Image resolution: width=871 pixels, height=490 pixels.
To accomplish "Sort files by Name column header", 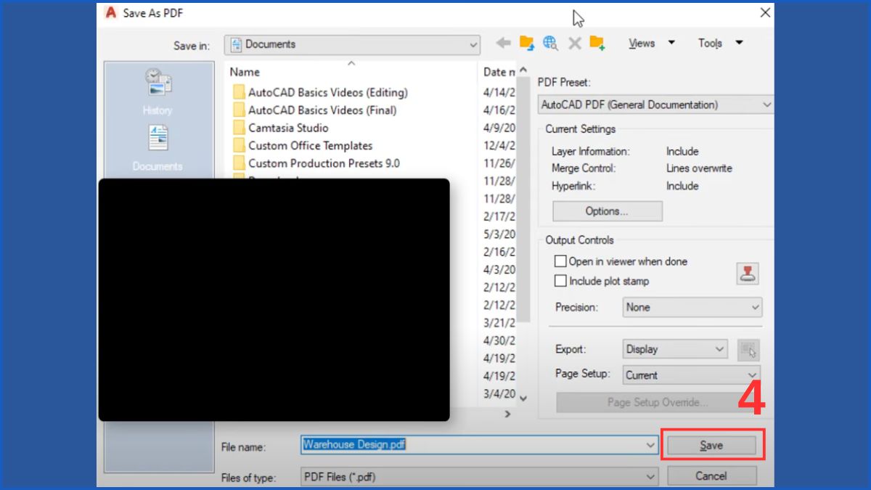I will (x=245, y=72).
